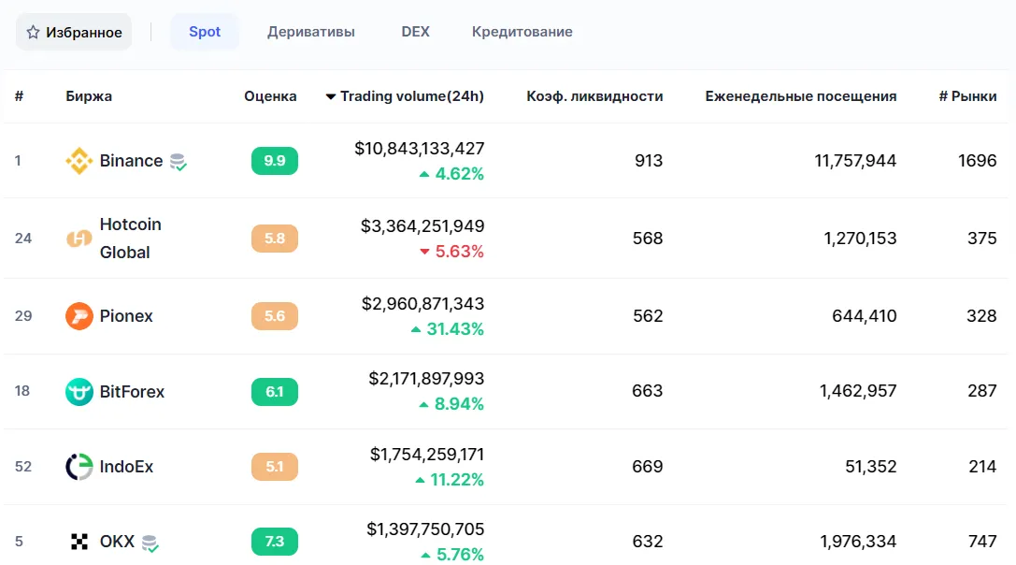Click the Pionex logo icon
Image resolution: width=1016 pixels, height=565 pixels.
point(79,316)
